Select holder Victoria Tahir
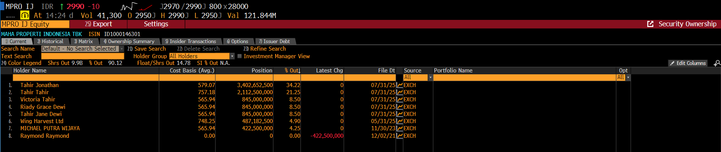 (x=38, y=99)
